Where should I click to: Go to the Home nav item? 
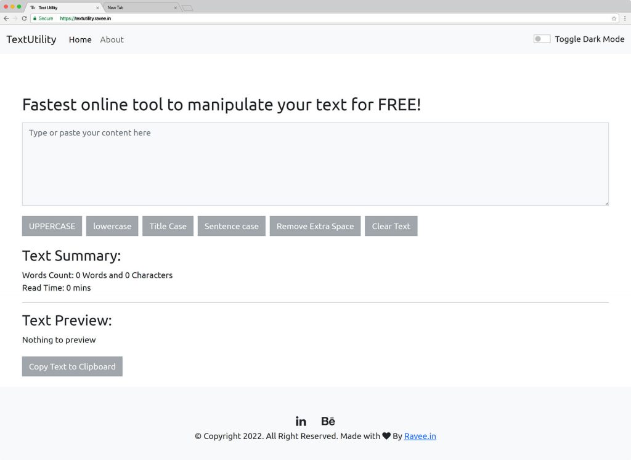(x=80, y=39)
